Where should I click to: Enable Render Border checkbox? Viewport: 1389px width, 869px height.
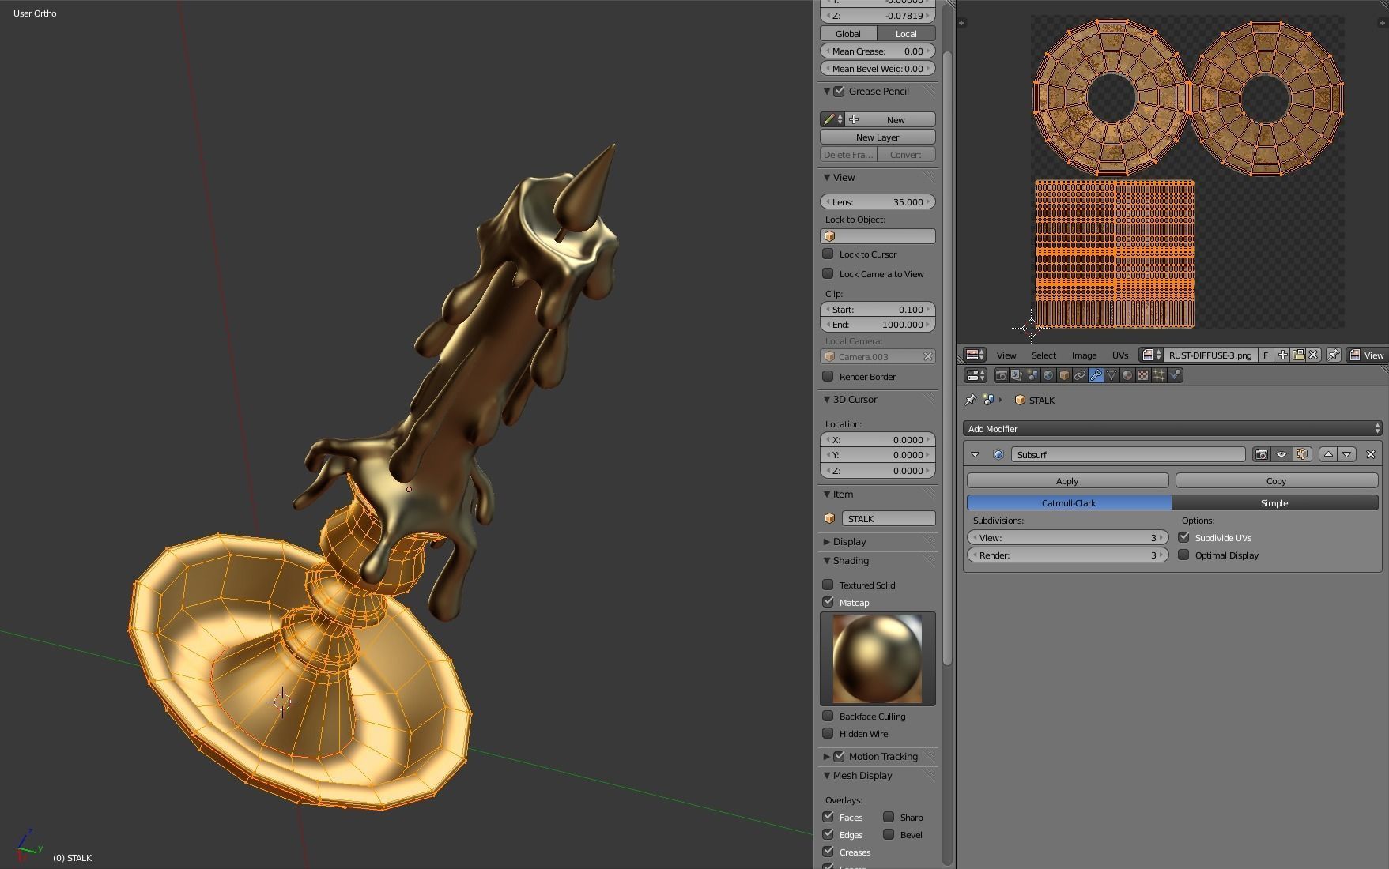(x=828, y=376)
